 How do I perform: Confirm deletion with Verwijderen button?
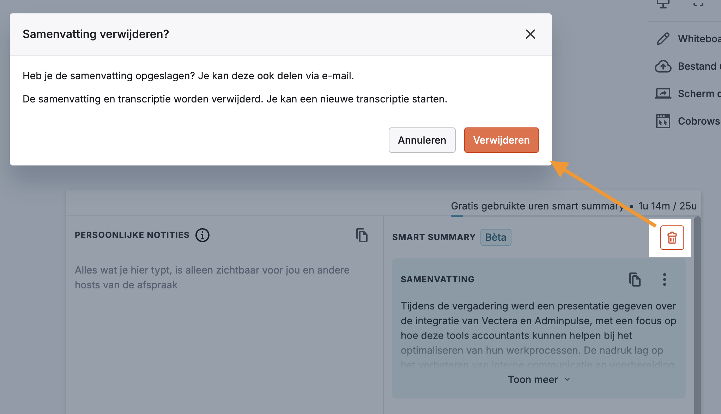tap(501, 140)
